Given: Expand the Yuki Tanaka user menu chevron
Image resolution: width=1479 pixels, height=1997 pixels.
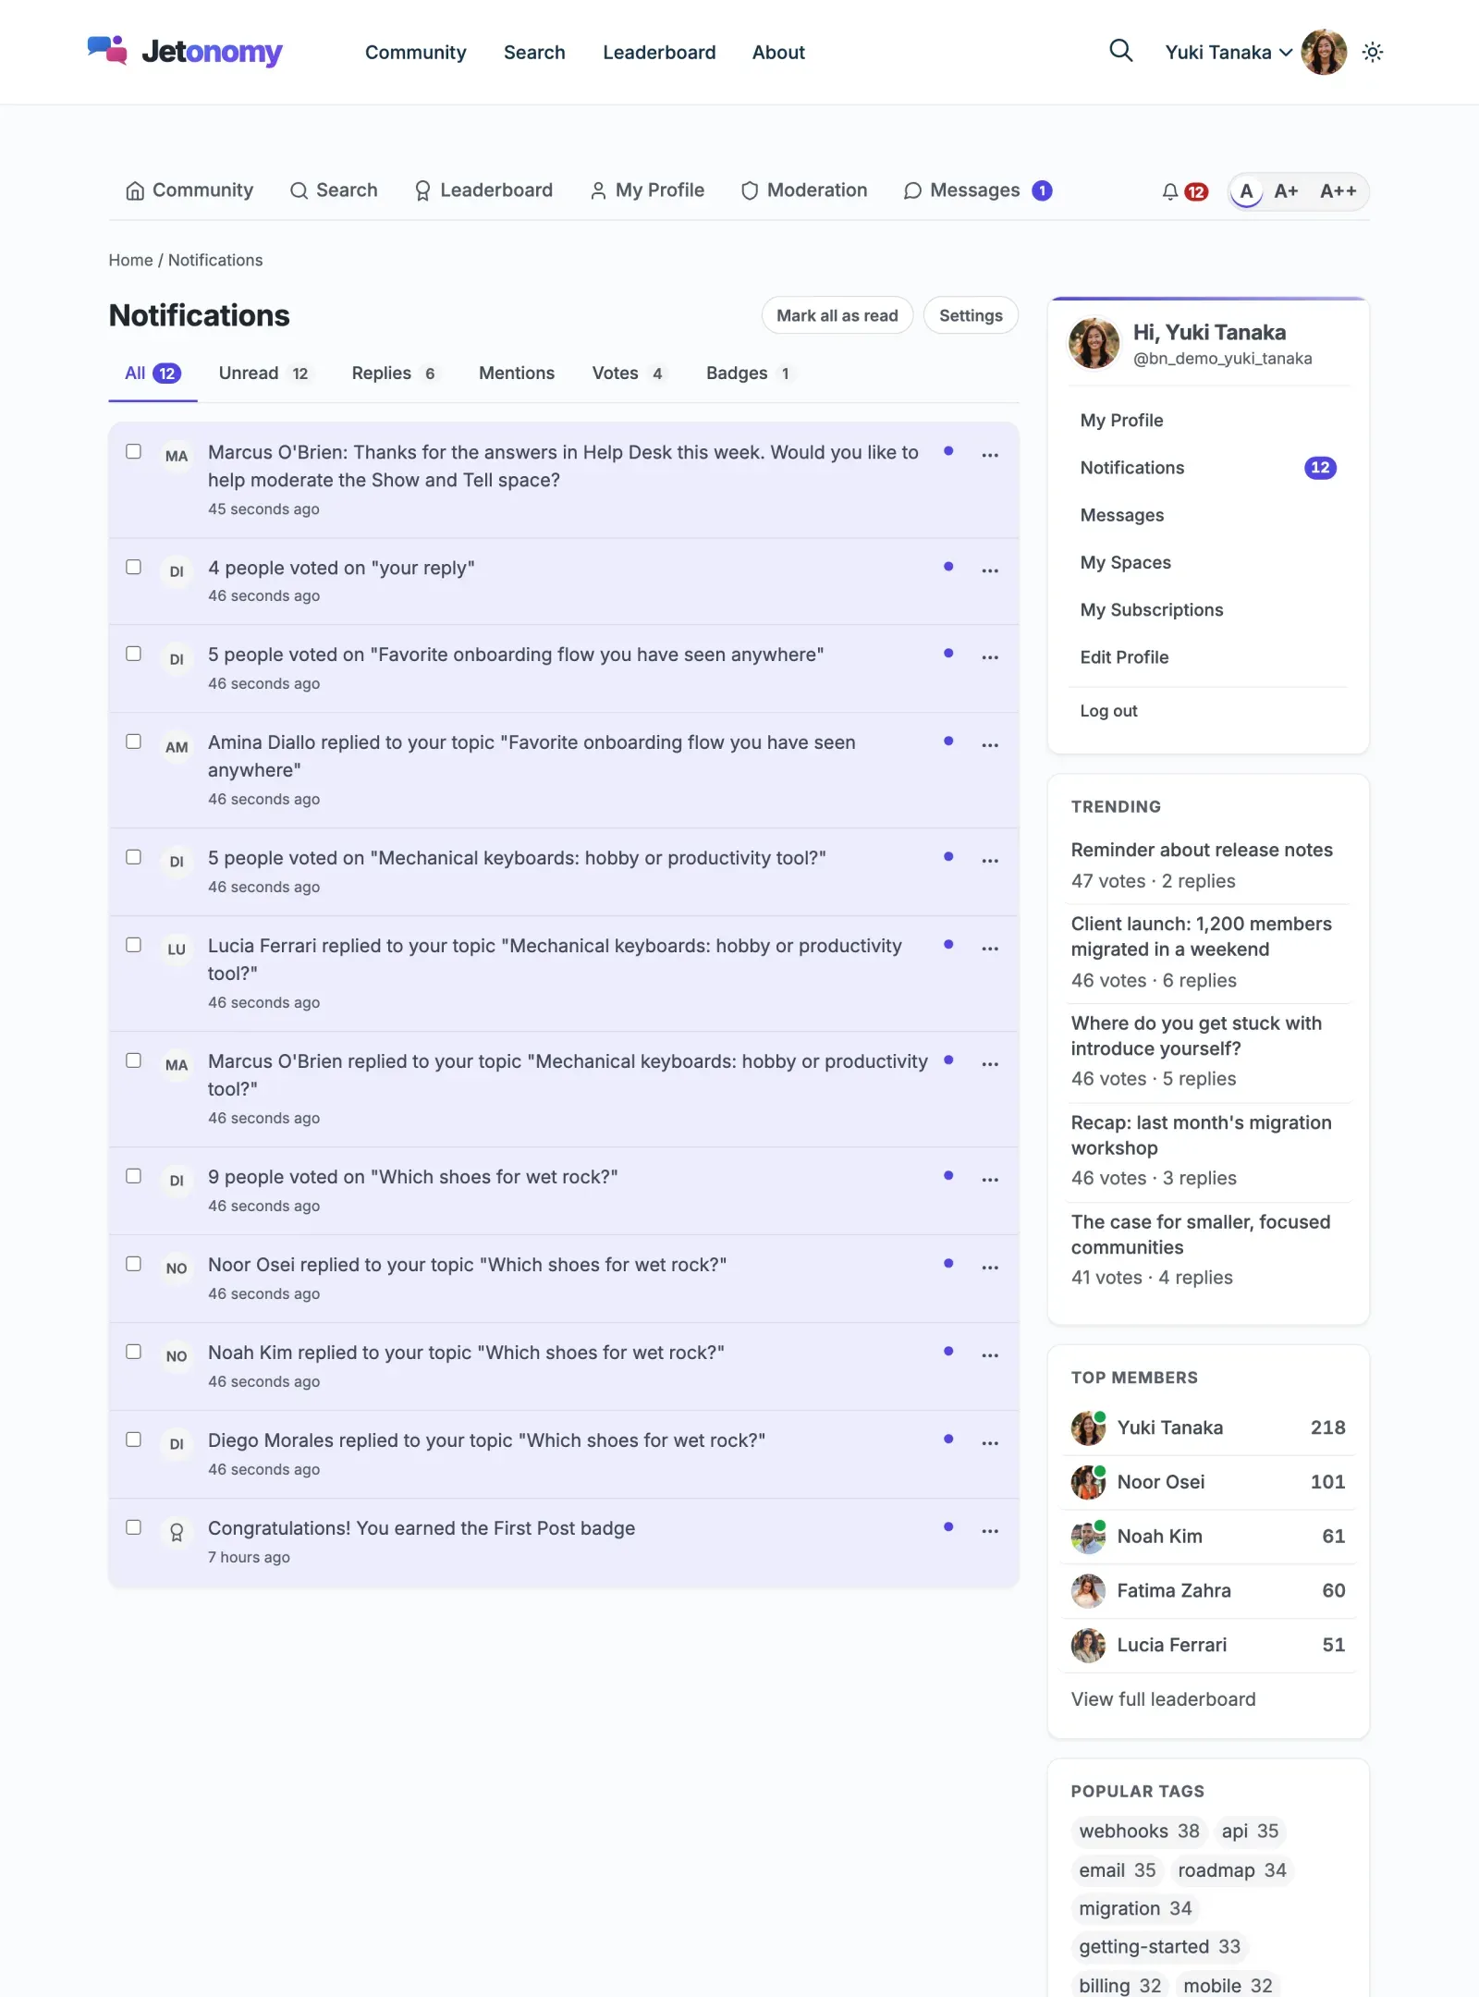Looking at the screenshot, I should point(1286,53).
